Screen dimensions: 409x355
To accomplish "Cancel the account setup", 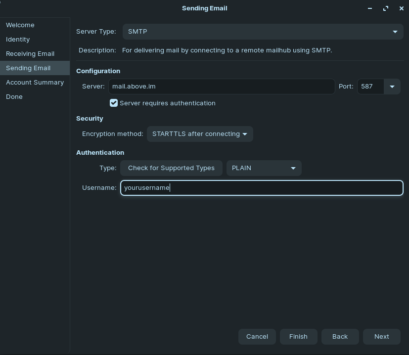I will [257, 337].
